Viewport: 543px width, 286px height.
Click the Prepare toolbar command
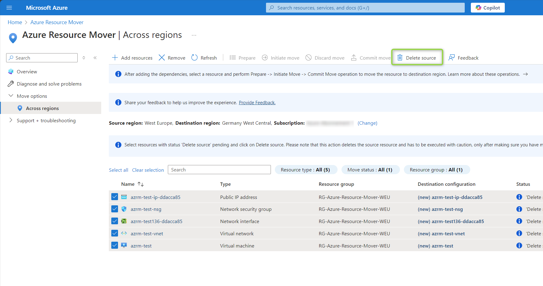click(x=242, y=58)
